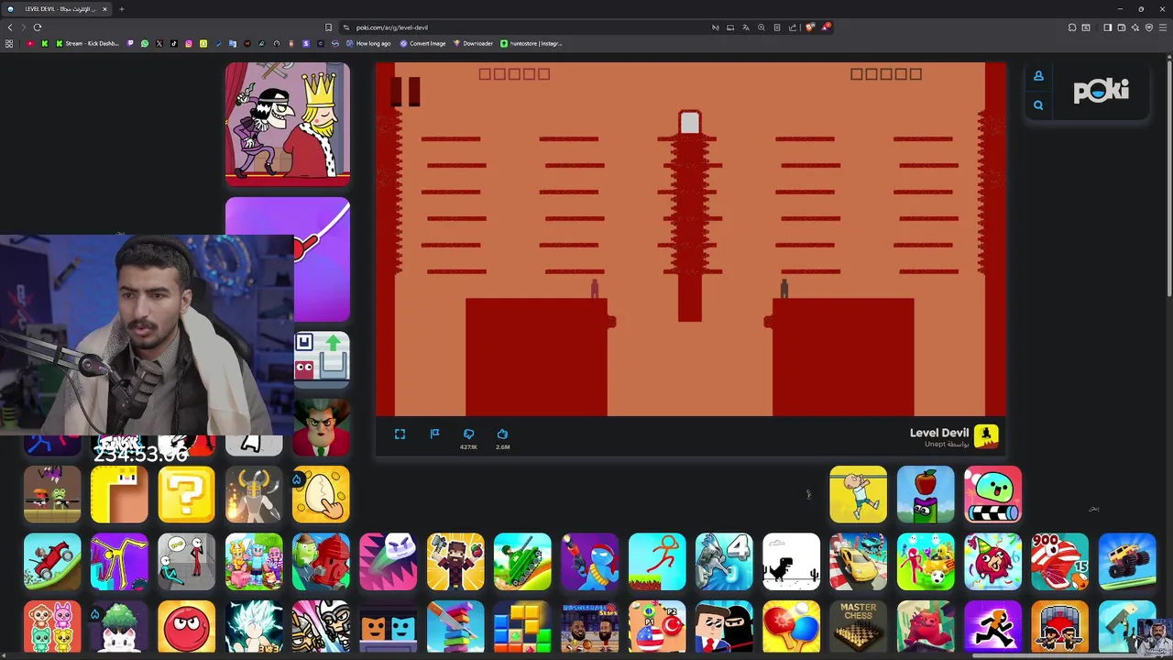Screen dimensions: 1173x660
Task: Open the hill climb red jeep game
Action: [52, 561]
